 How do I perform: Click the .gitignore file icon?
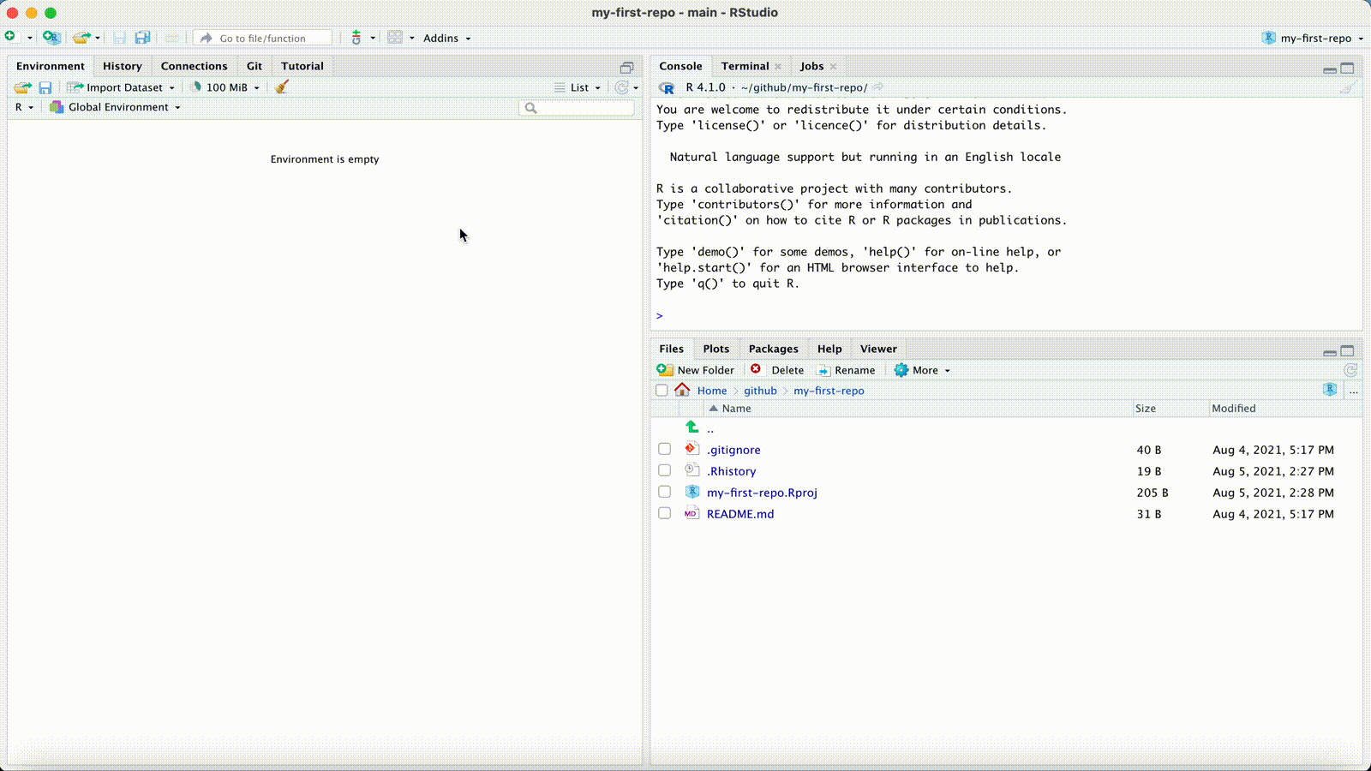pos(691,449)
